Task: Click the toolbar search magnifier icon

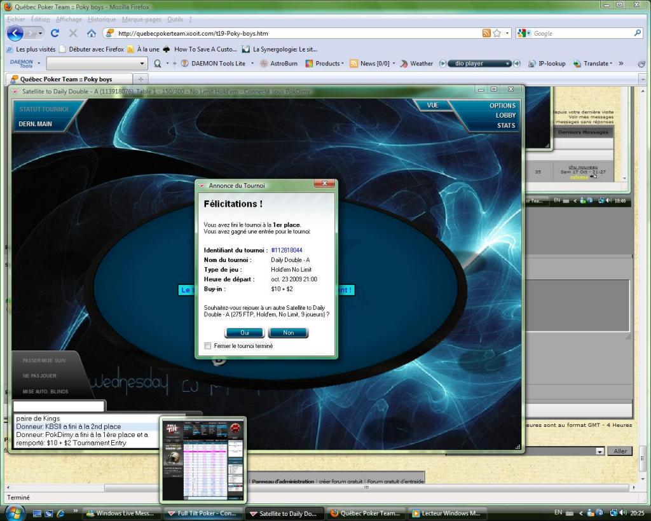Action: pos(158,64)
